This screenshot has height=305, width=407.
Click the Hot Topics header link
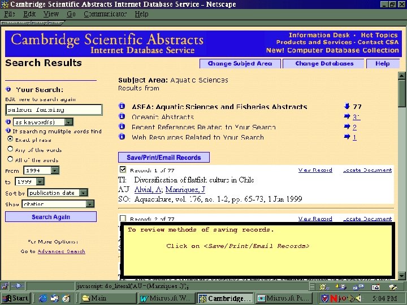[379, 35]
